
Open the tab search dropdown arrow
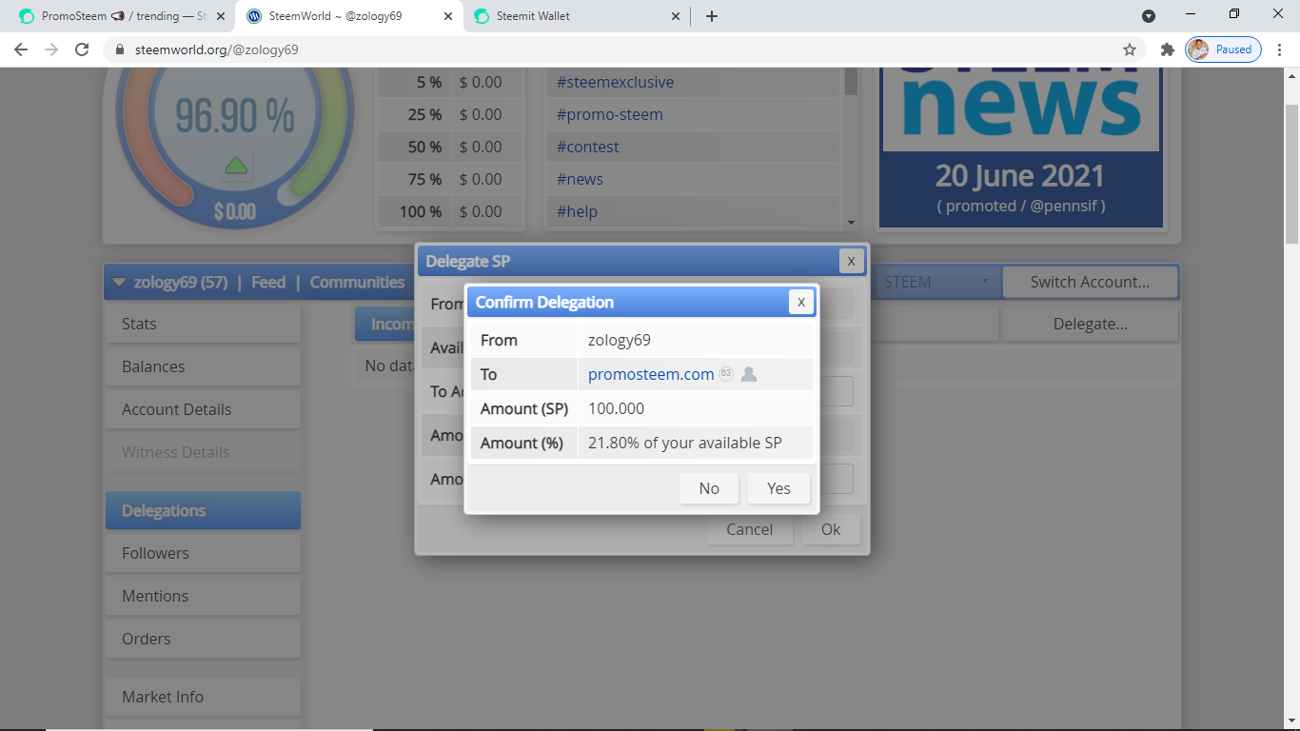click(x=1149, y=16)
